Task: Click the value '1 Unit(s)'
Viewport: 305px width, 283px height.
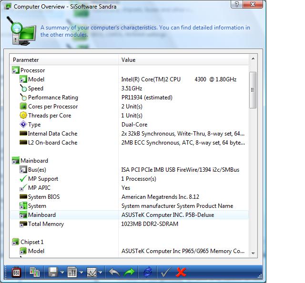Action: (132, 116)
